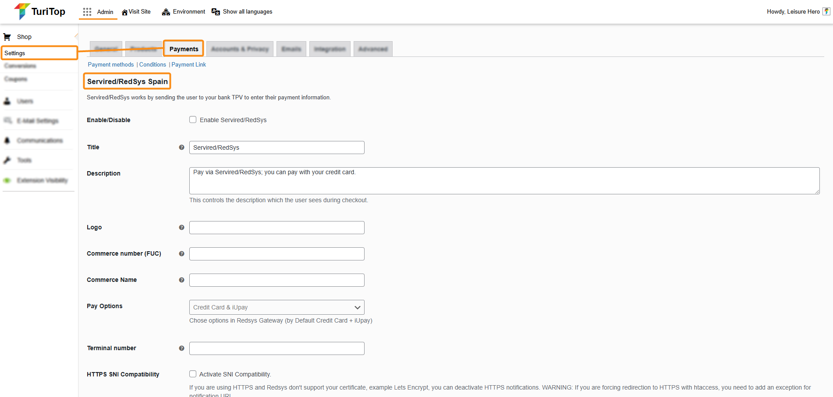Open the Payment methods link
This screenshot has width=833, height=397.
click(x=111, y=65)
